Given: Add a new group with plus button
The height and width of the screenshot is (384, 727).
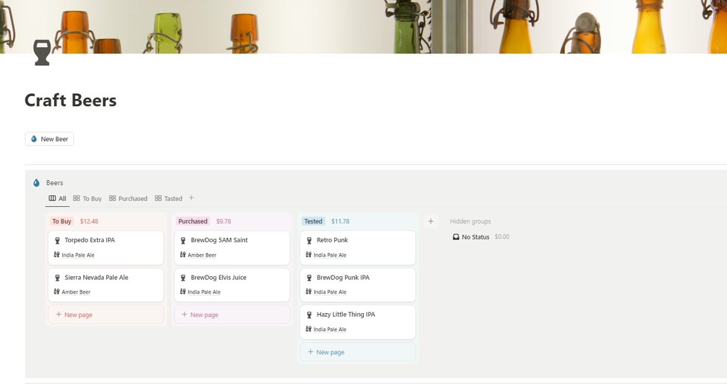Looking at the screenshot, I should coord(430,221).
